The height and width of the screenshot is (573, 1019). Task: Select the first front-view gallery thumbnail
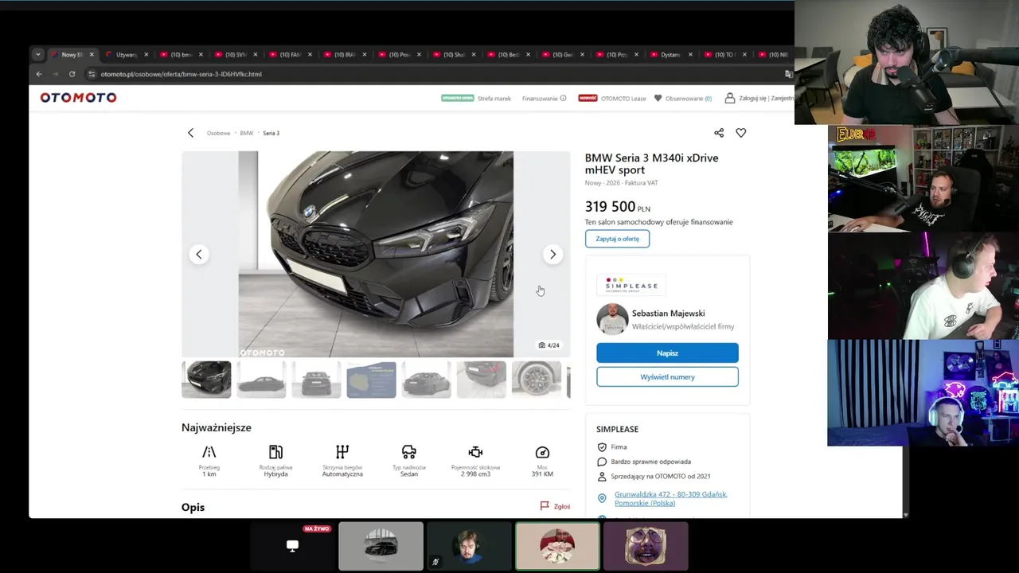click(206, 380)
